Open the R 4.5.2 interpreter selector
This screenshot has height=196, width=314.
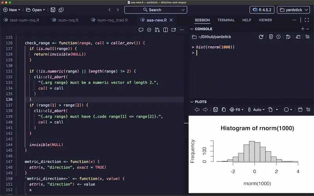click(261, 10)
